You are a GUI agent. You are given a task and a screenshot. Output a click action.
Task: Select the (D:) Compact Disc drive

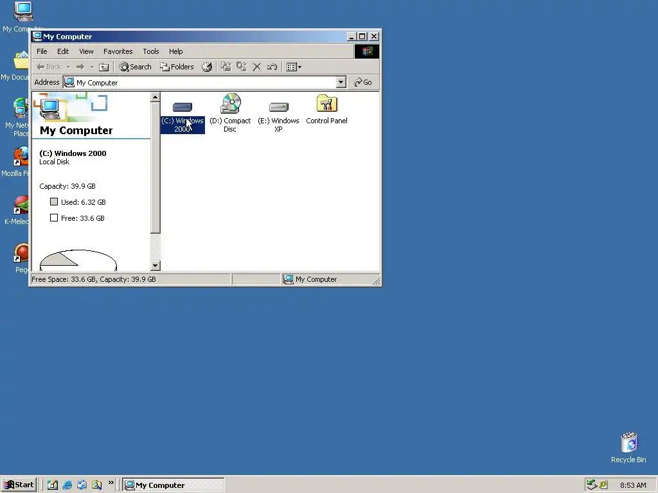point(230,113)
